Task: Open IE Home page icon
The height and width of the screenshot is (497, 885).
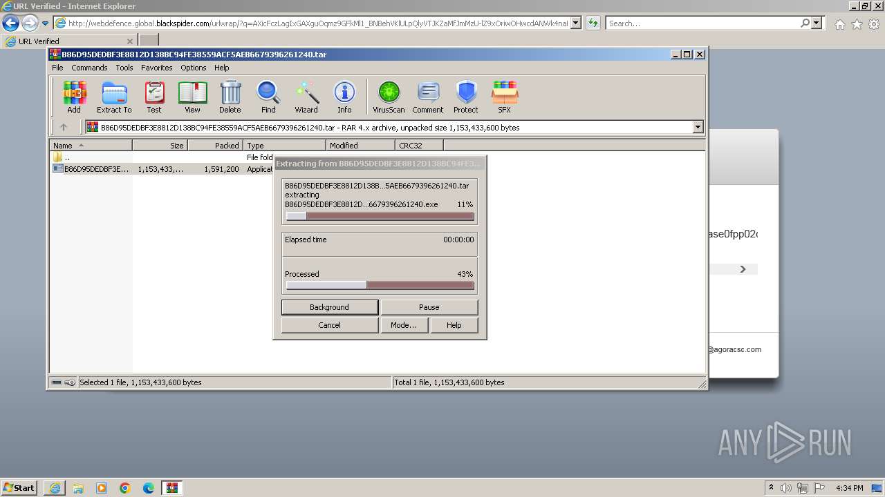Action: 839,24
